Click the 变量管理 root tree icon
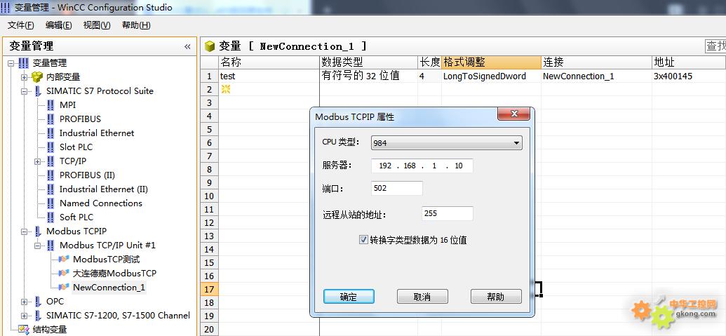 pyautogui.click(x=24, y=63)
